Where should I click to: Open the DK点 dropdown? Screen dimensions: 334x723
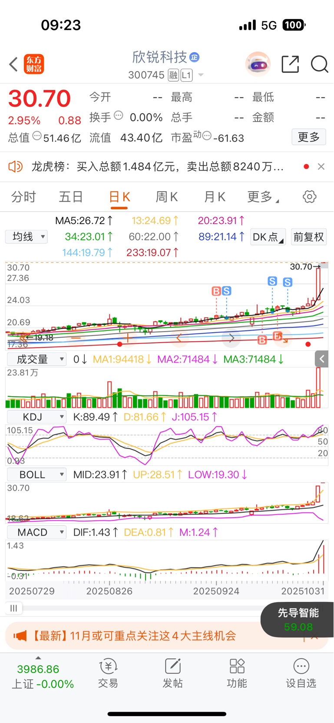coord(268,237)
